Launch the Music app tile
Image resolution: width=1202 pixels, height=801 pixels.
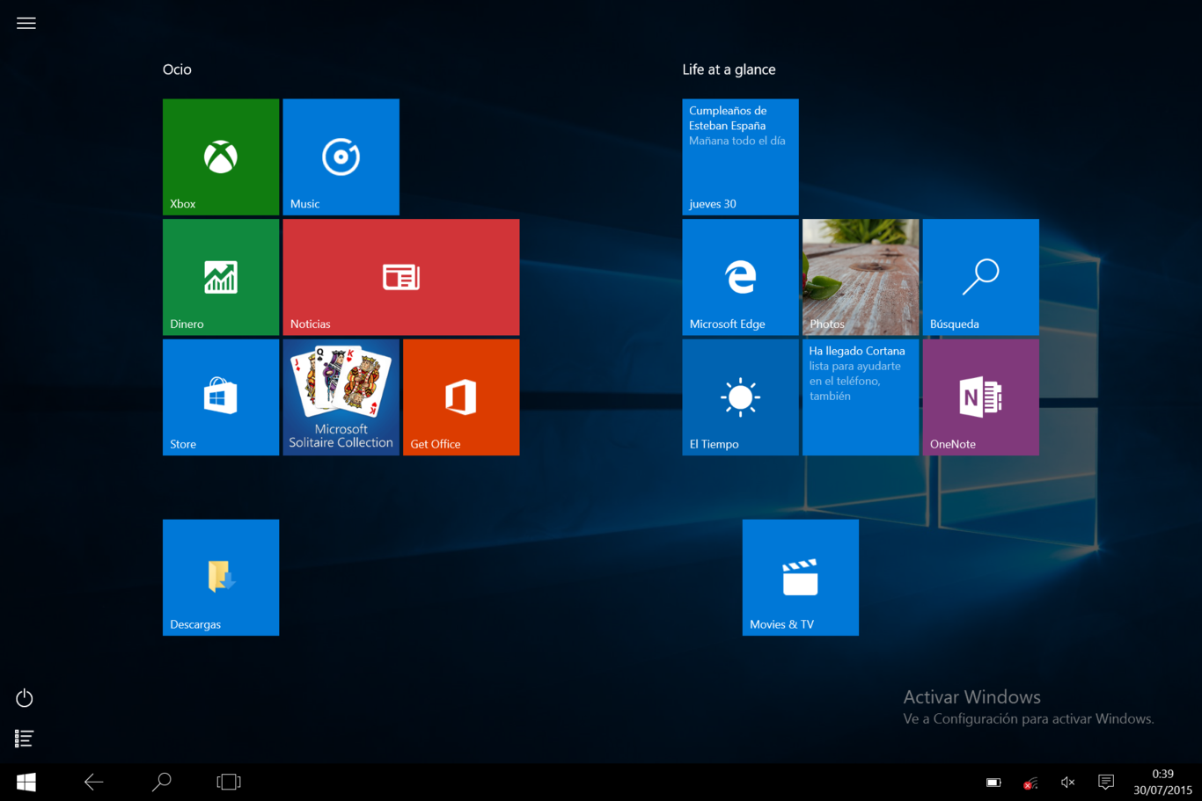click(x=341, y=157)
